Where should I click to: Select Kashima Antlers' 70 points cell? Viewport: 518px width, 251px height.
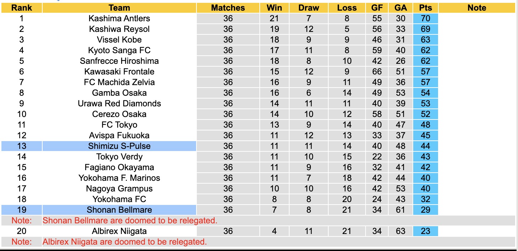(x=425, y=18)
